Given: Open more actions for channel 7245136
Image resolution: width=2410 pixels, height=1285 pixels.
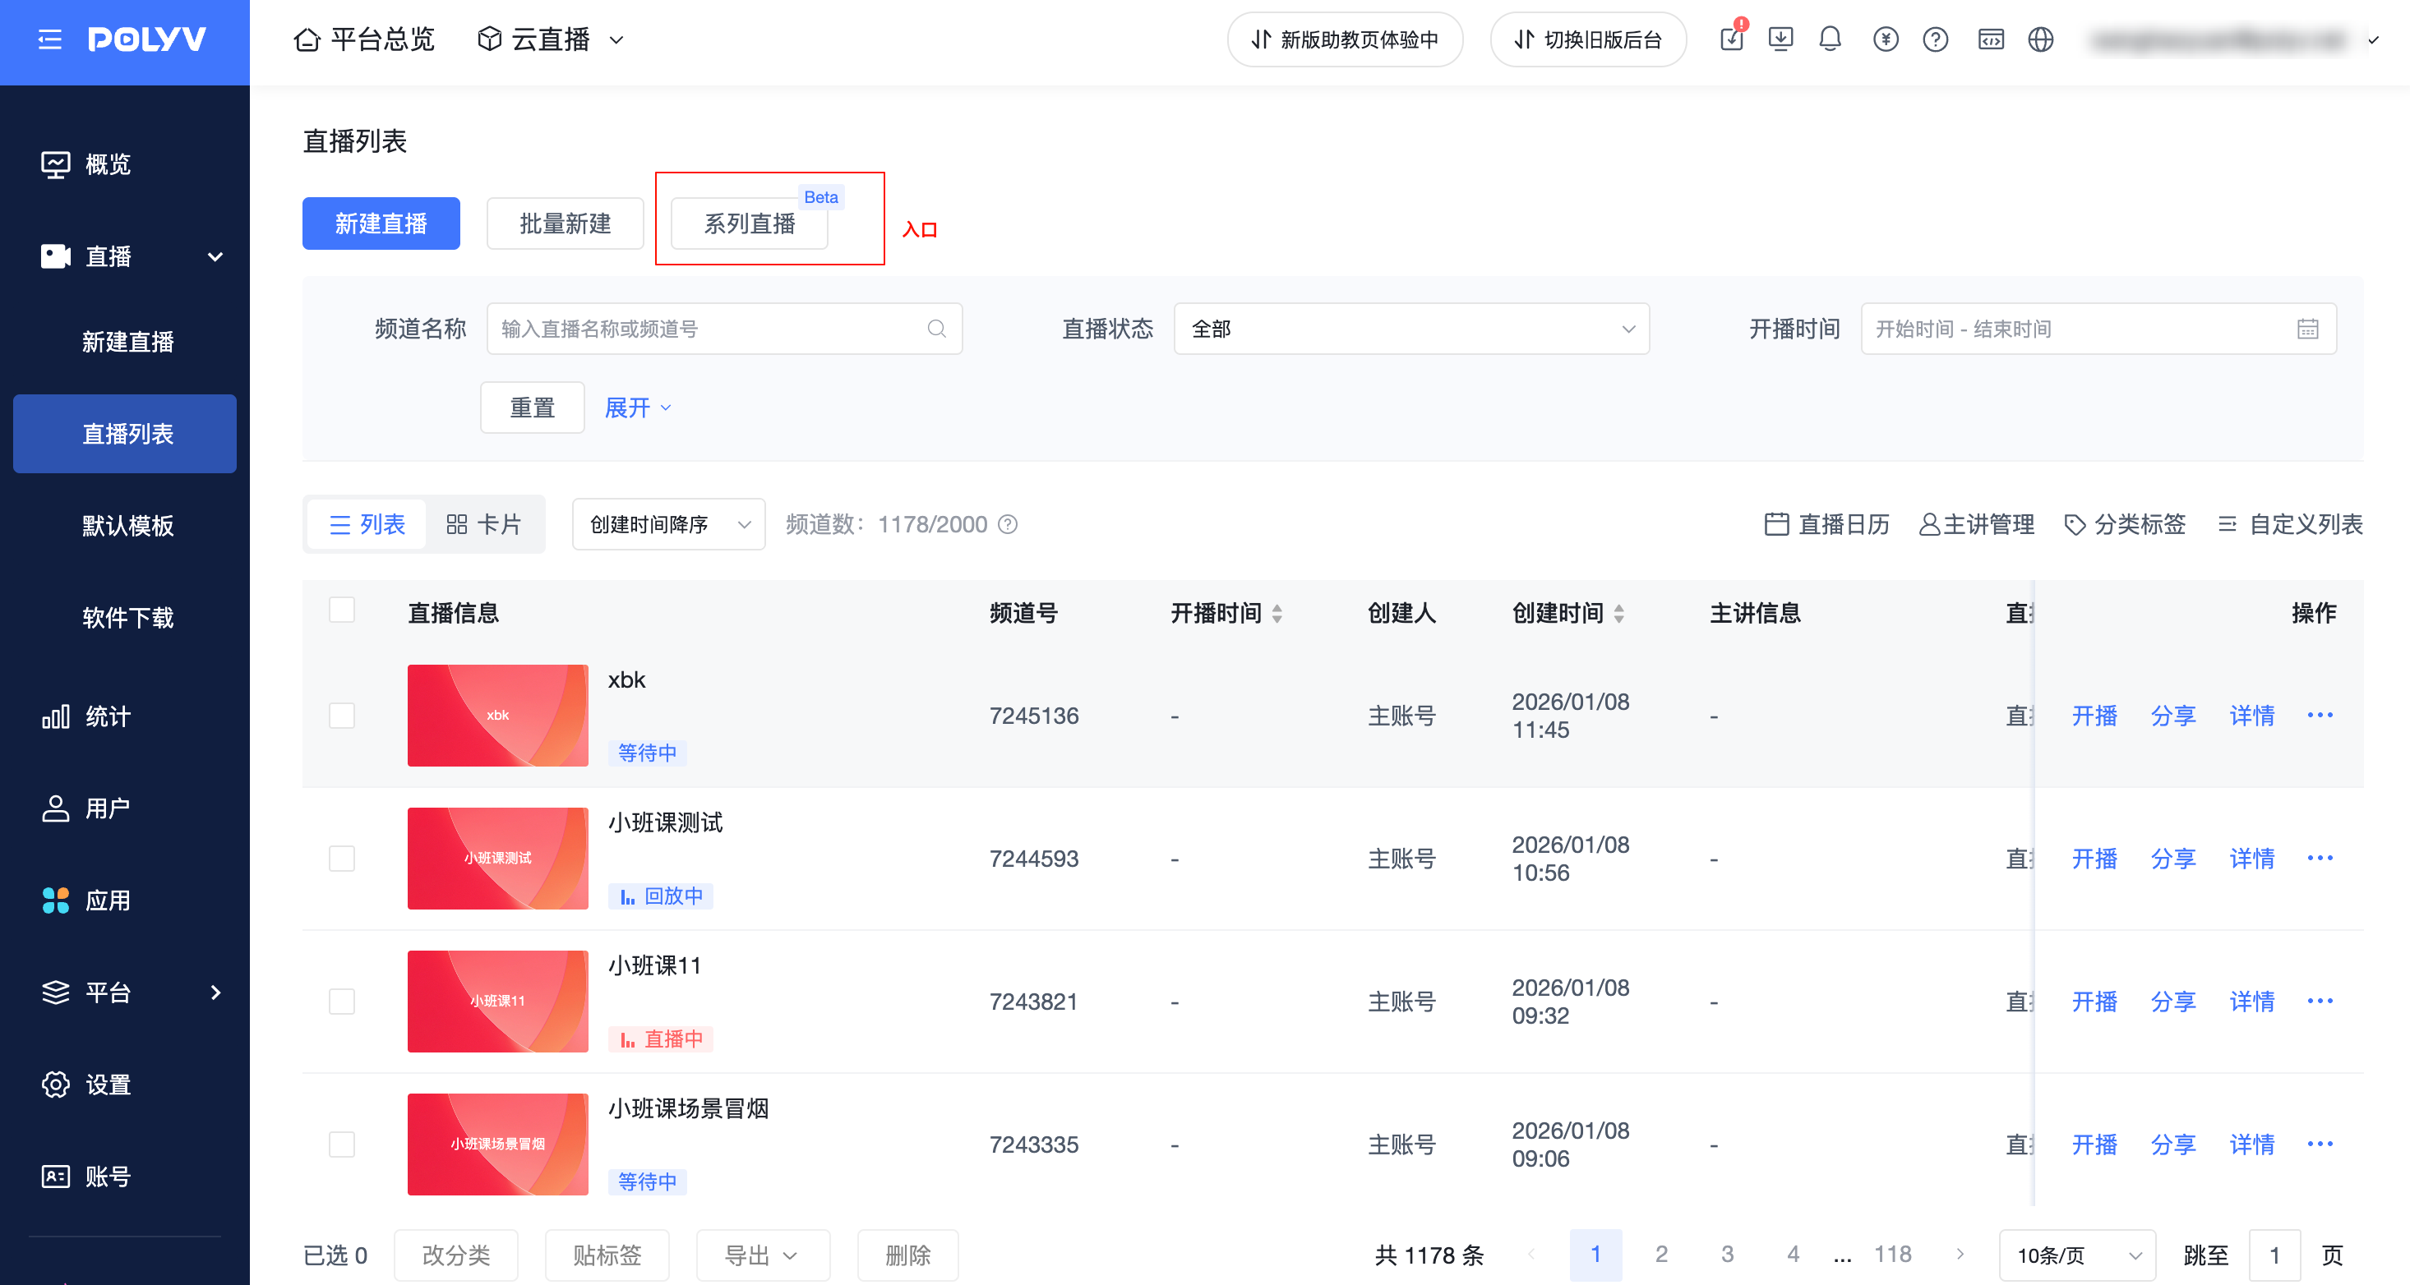Looking at the screenshot, I should 2320,716.
